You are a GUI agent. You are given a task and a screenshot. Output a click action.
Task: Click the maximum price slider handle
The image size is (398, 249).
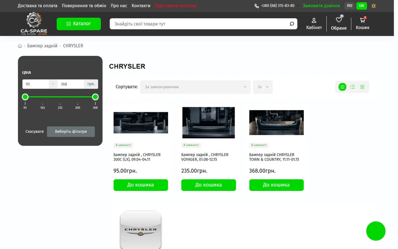click(x=95, y=97)
